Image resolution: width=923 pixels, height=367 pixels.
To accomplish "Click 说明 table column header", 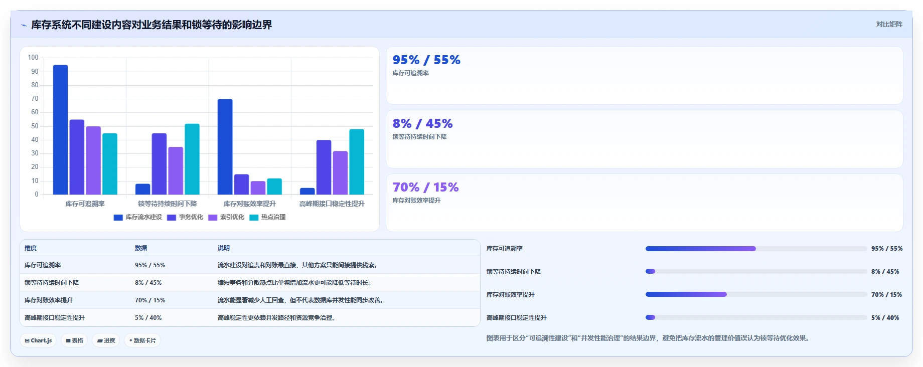I will point(224,248).
